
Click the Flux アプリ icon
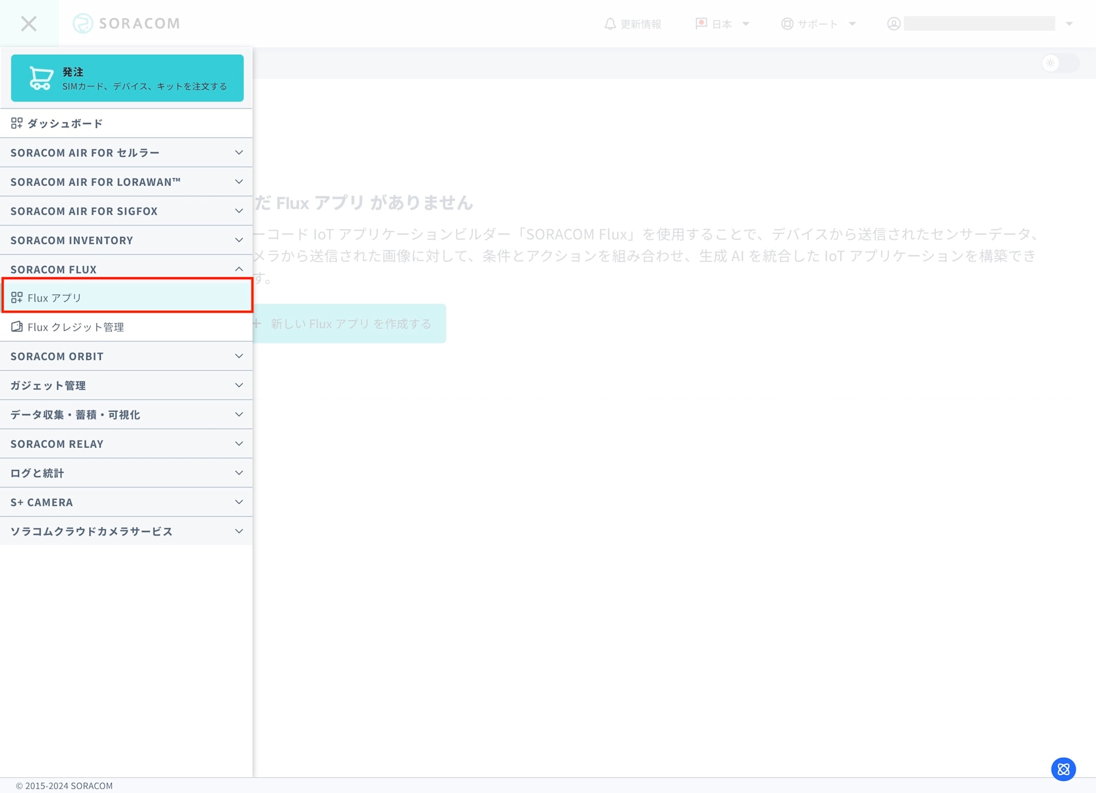point(16,298)
